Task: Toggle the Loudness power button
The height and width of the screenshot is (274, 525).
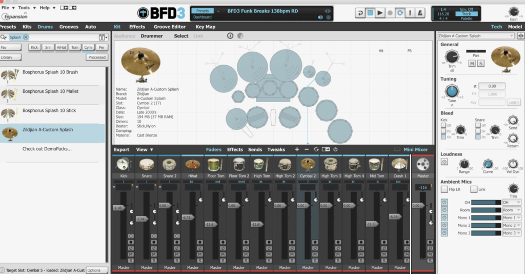Action: point(444,162)
